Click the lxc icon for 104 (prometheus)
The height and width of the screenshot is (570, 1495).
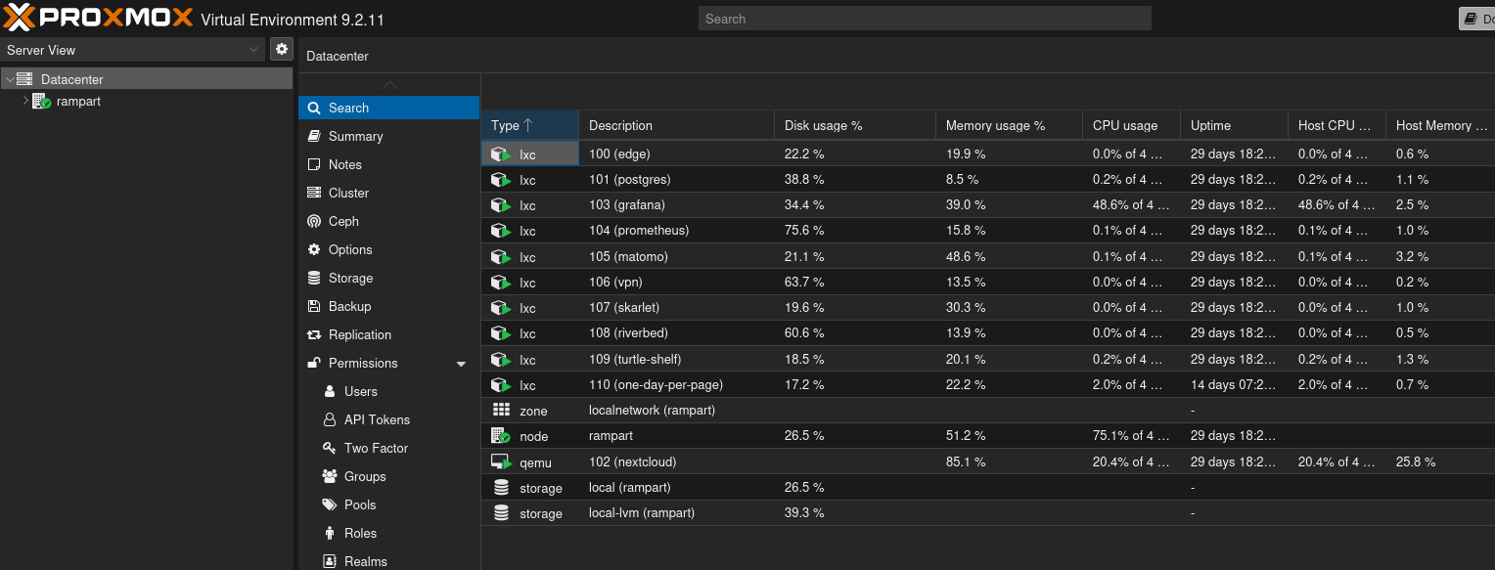pos(501,231)
